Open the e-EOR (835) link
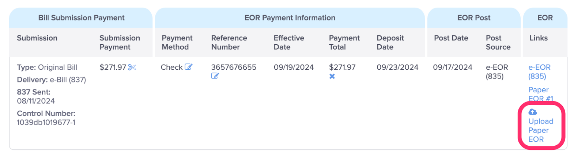The width and height of the screenshot is (585, 157). (x=539, y=72)
